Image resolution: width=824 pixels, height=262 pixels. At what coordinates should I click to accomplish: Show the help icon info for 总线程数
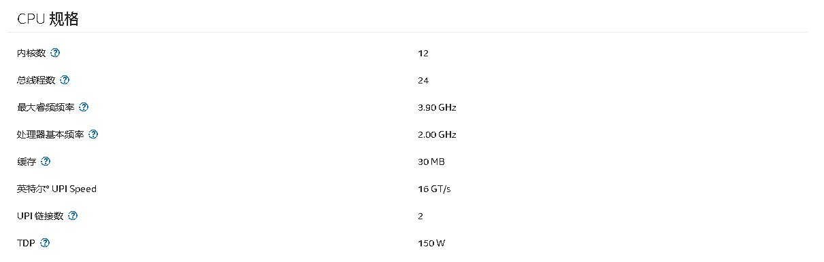(x=65, y=80)
